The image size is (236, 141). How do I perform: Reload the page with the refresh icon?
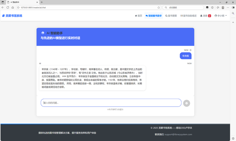[8, 7]
